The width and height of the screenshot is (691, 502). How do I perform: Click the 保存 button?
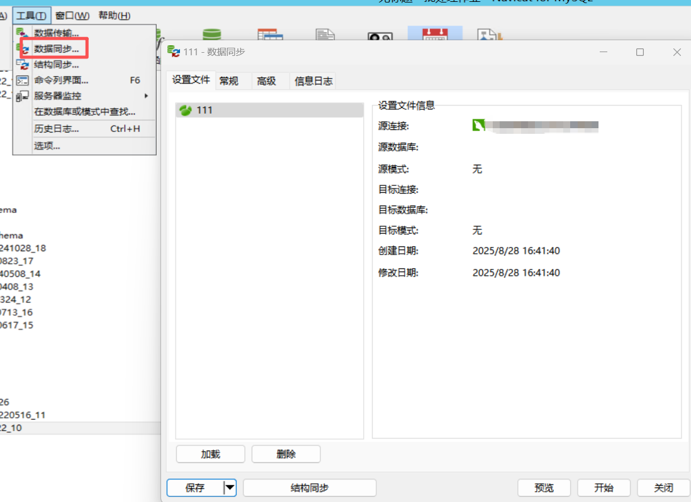pyautogui.click(x=195, y=488)
